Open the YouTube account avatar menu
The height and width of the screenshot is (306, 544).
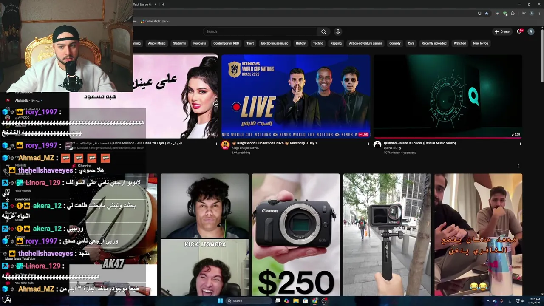pos(531,31)
